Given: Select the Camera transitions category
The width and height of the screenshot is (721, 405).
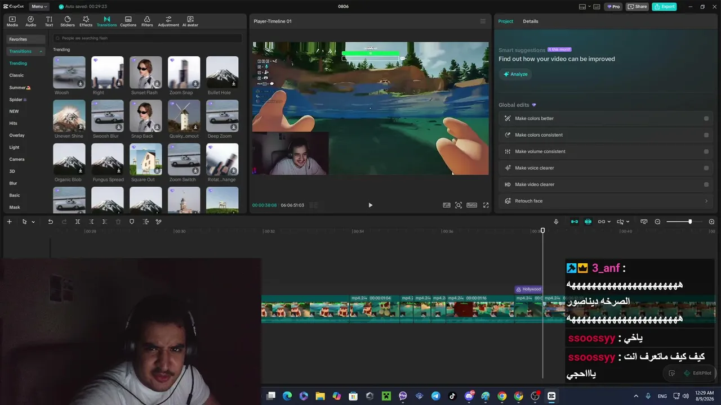Looking at the screenshot, I should pyautogui.click(x=17, y=159).
